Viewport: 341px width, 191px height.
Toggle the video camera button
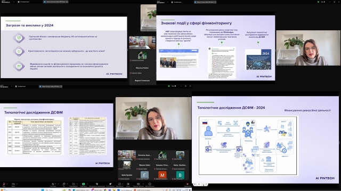13,184
